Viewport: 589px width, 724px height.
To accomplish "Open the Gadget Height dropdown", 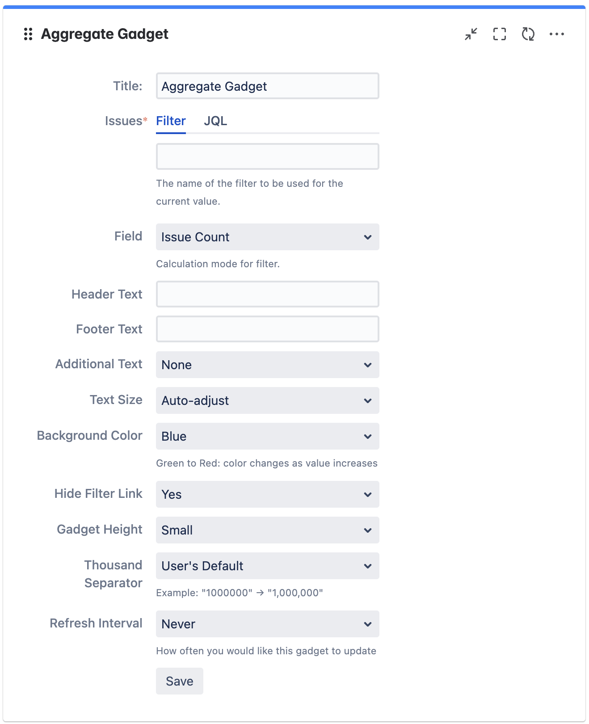I will [x=267, y=530].
